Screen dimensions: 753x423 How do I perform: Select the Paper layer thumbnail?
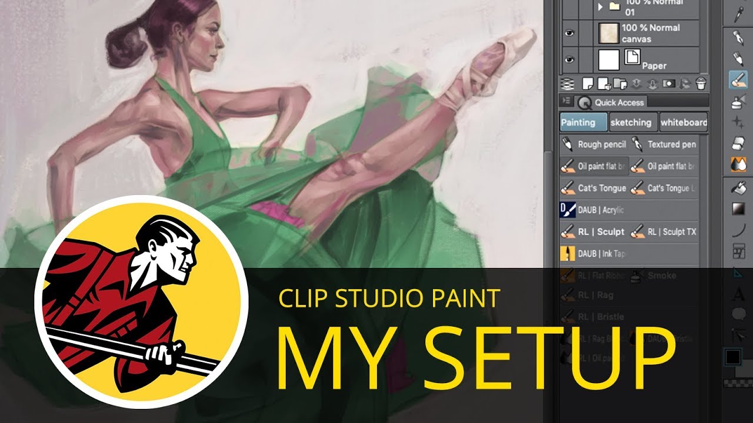(x=609, y=59)
